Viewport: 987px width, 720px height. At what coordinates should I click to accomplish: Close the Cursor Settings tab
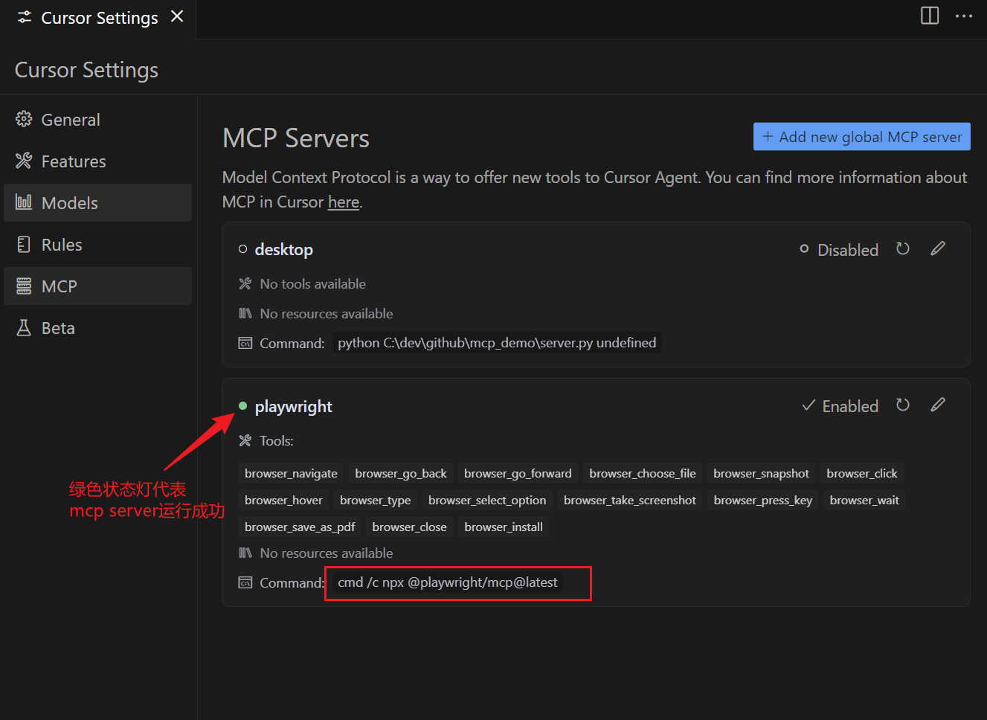177,16
